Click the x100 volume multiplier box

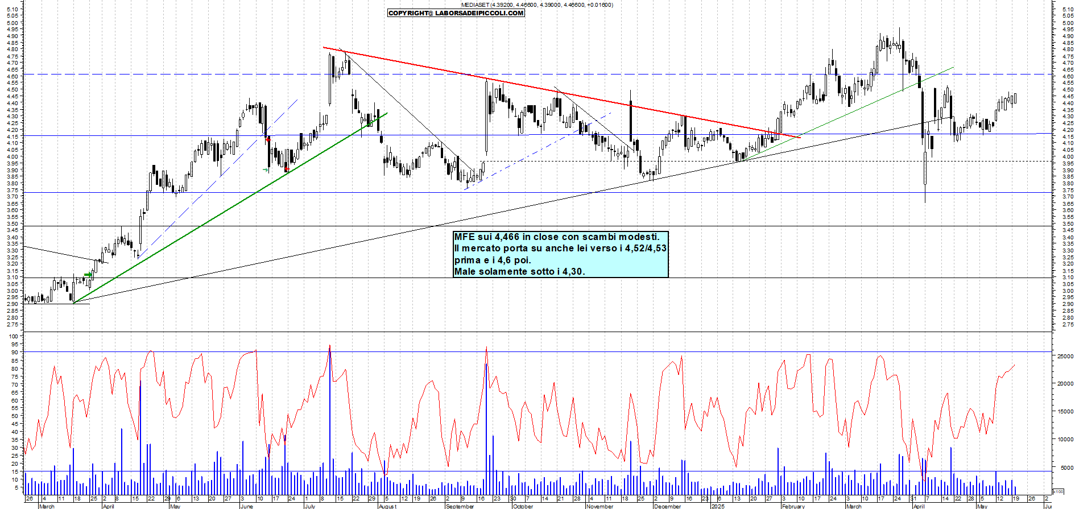click(1059, 491)
